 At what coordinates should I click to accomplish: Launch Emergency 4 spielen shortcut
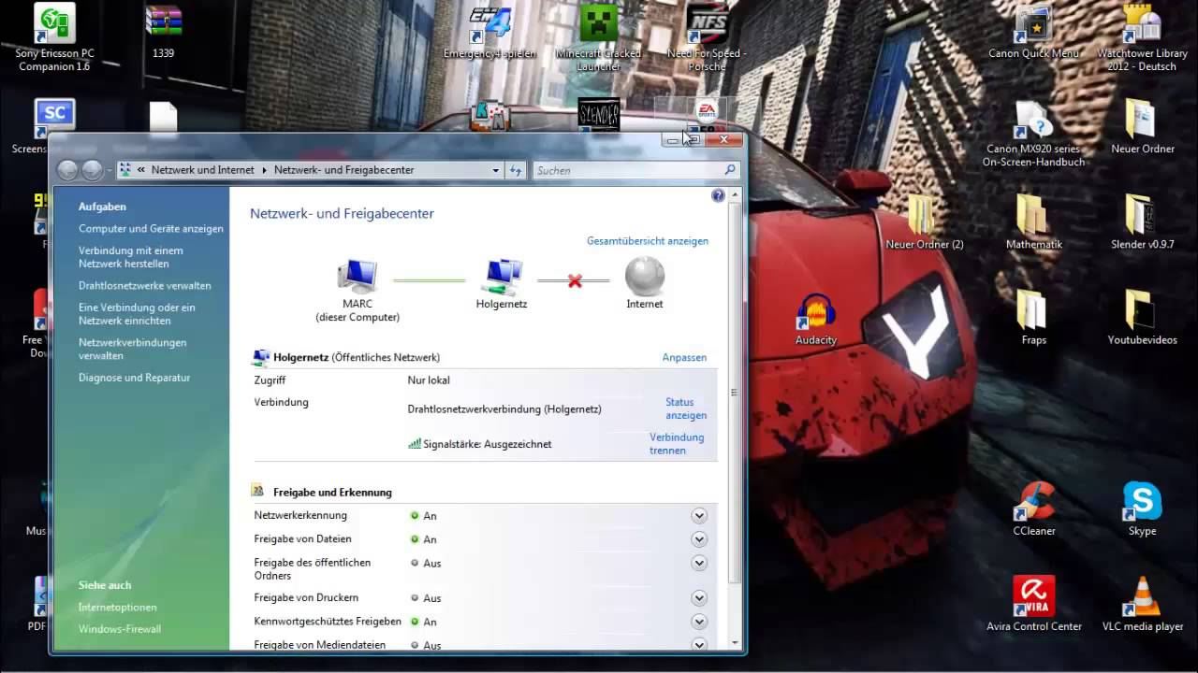point(489,33)
